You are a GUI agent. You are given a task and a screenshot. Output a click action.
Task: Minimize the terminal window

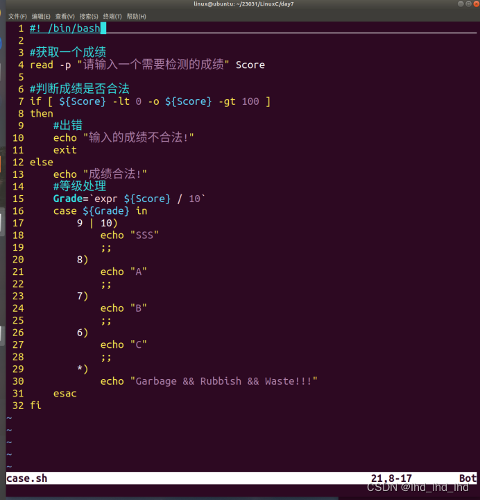(x=461, y=4)
